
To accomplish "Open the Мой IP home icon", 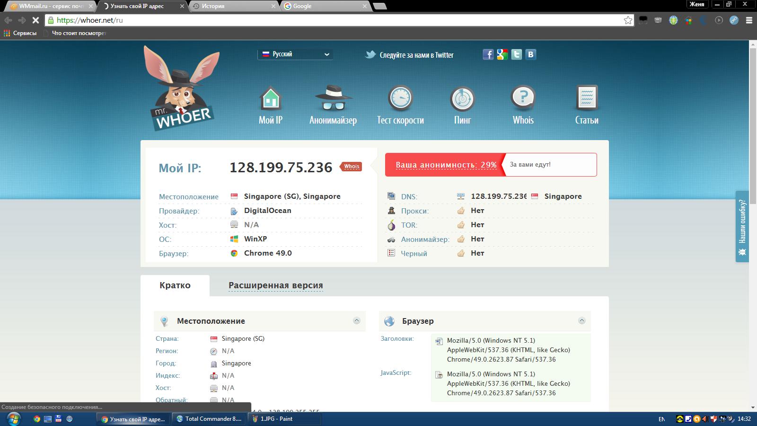I will pos(271,98).
